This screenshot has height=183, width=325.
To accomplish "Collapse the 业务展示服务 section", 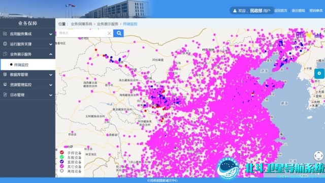I will click(x=27, y=54).
